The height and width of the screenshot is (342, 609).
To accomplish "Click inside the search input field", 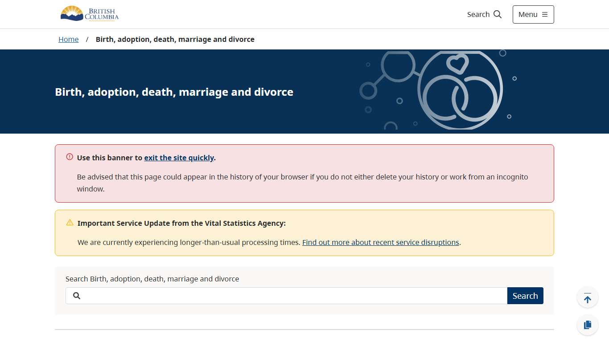I will click(267, 295).
